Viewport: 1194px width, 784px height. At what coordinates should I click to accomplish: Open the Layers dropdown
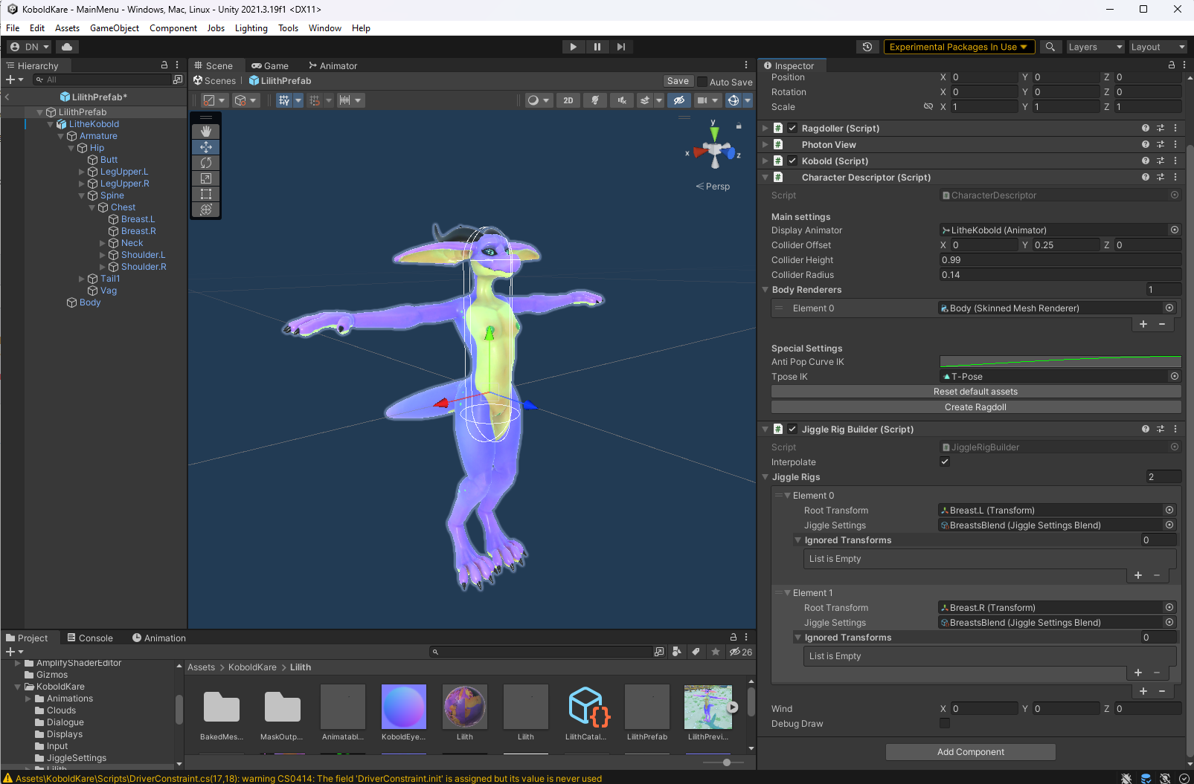[1095, 47]
